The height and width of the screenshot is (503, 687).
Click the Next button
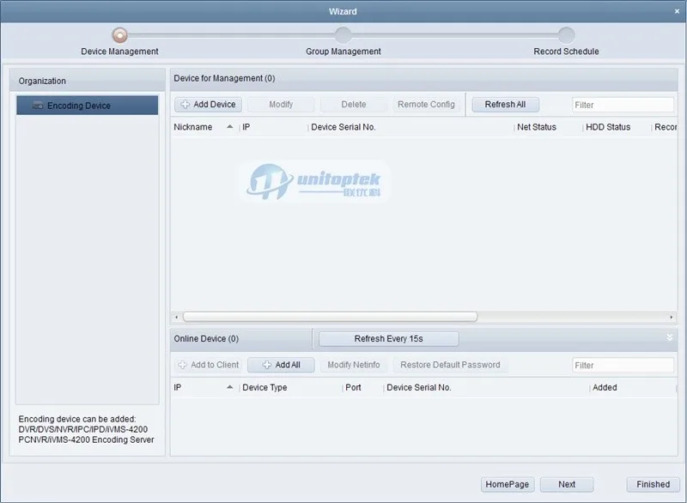tap(567, 485)
